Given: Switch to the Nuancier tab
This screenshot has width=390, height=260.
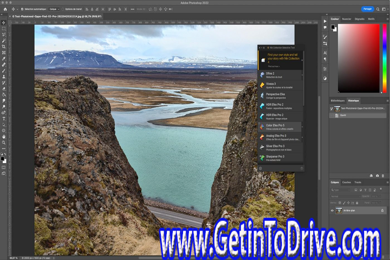Looking at the screenshot, I should pos(347,19).
